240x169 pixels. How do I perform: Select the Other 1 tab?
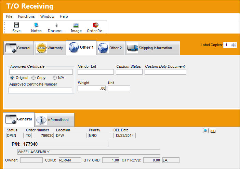pos(81,48)
